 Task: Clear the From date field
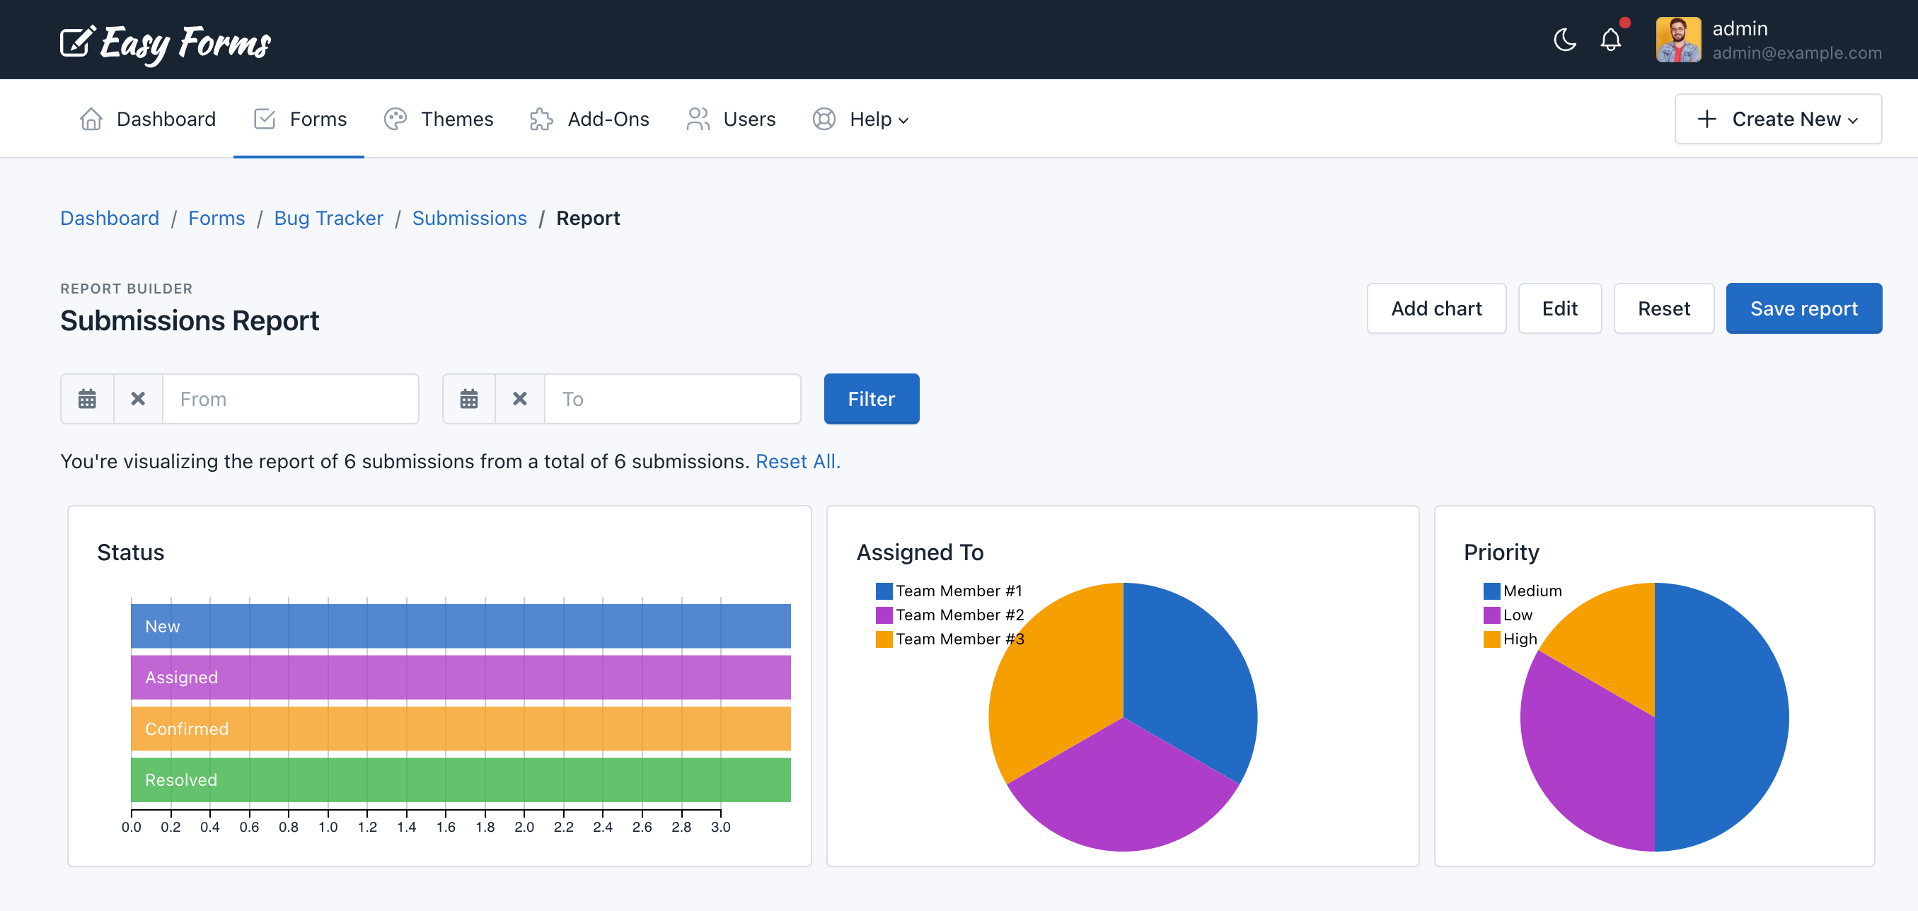point(138,398)
